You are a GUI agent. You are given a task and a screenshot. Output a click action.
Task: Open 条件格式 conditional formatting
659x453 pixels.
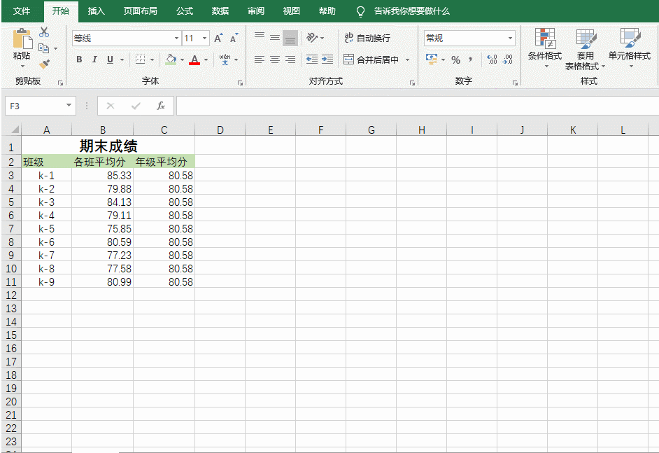click(545, 49)
